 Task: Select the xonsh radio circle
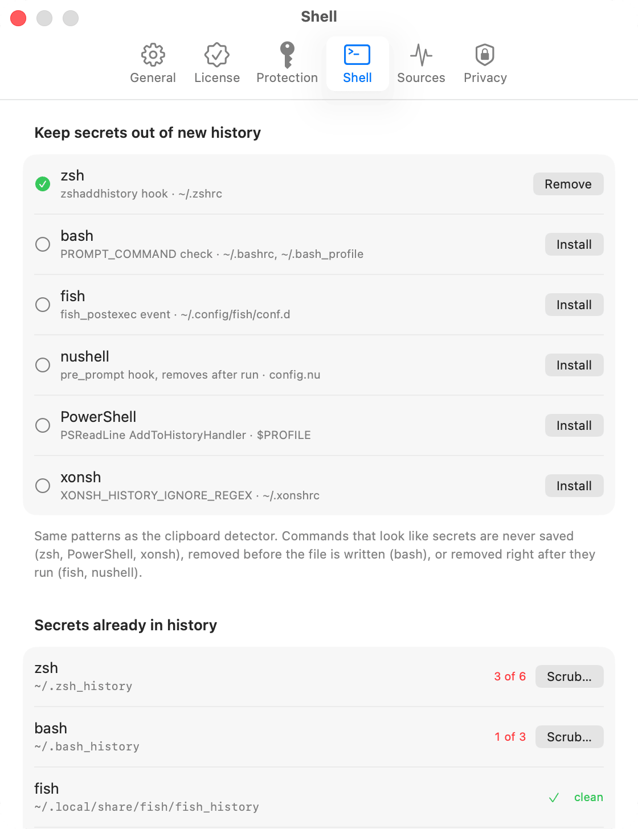point(43,486)
